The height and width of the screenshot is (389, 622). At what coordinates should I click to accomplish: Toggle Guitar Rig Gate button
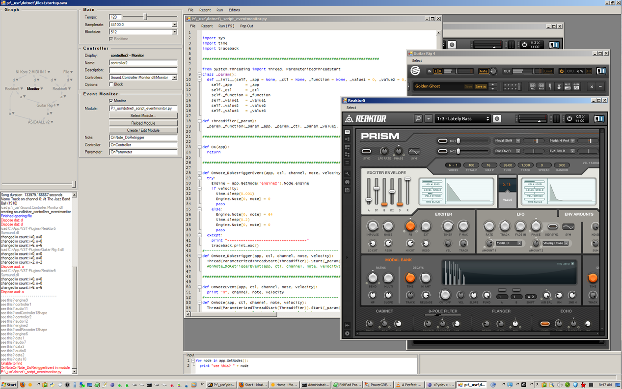pos(484,71)
